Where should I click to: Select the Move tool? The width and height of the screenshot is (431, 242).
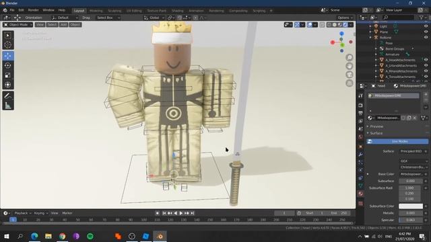tap(8, 56)
